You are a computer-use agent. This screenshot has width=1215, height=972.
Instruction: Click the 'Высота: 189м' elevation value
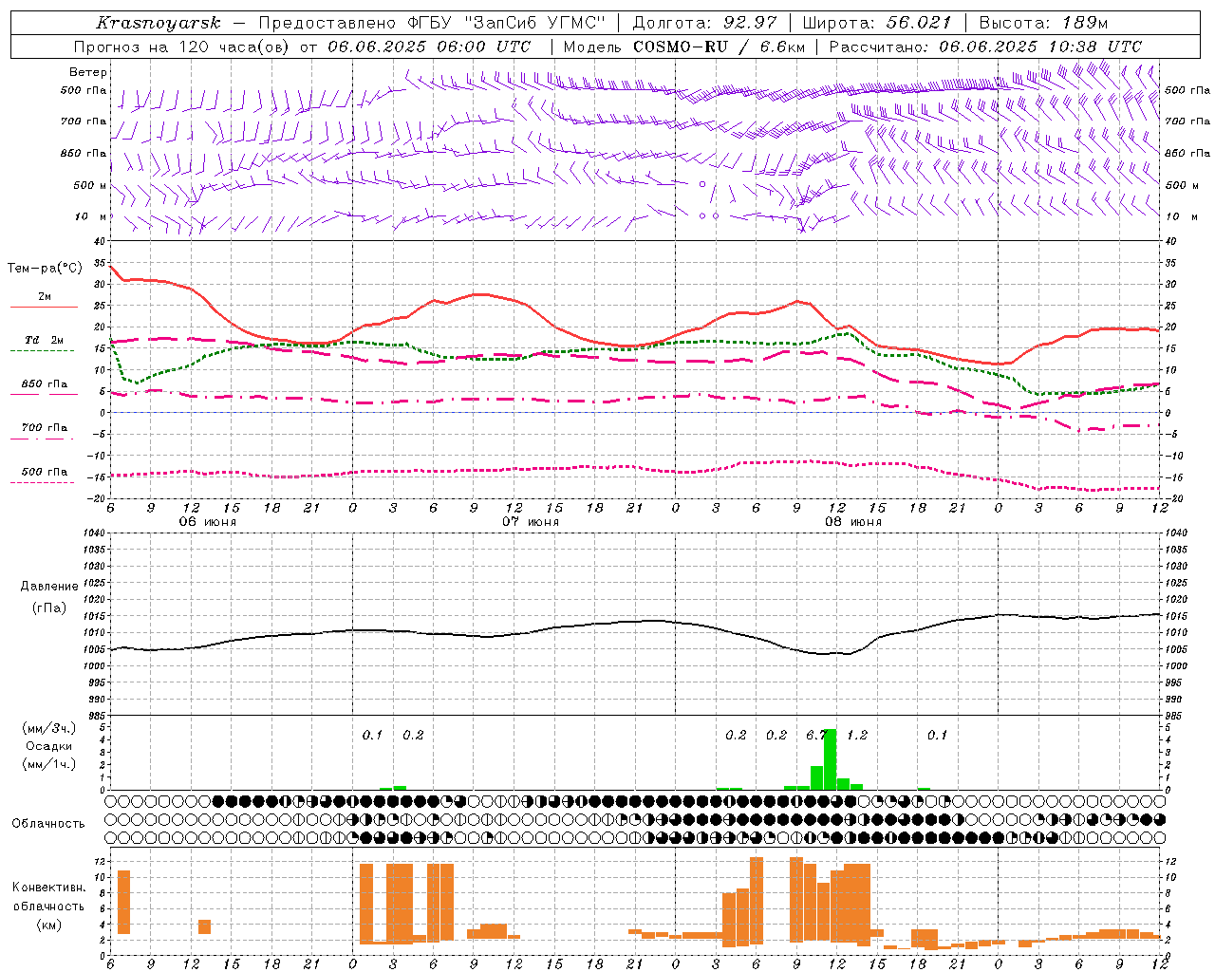click(x=1042, y=23)
